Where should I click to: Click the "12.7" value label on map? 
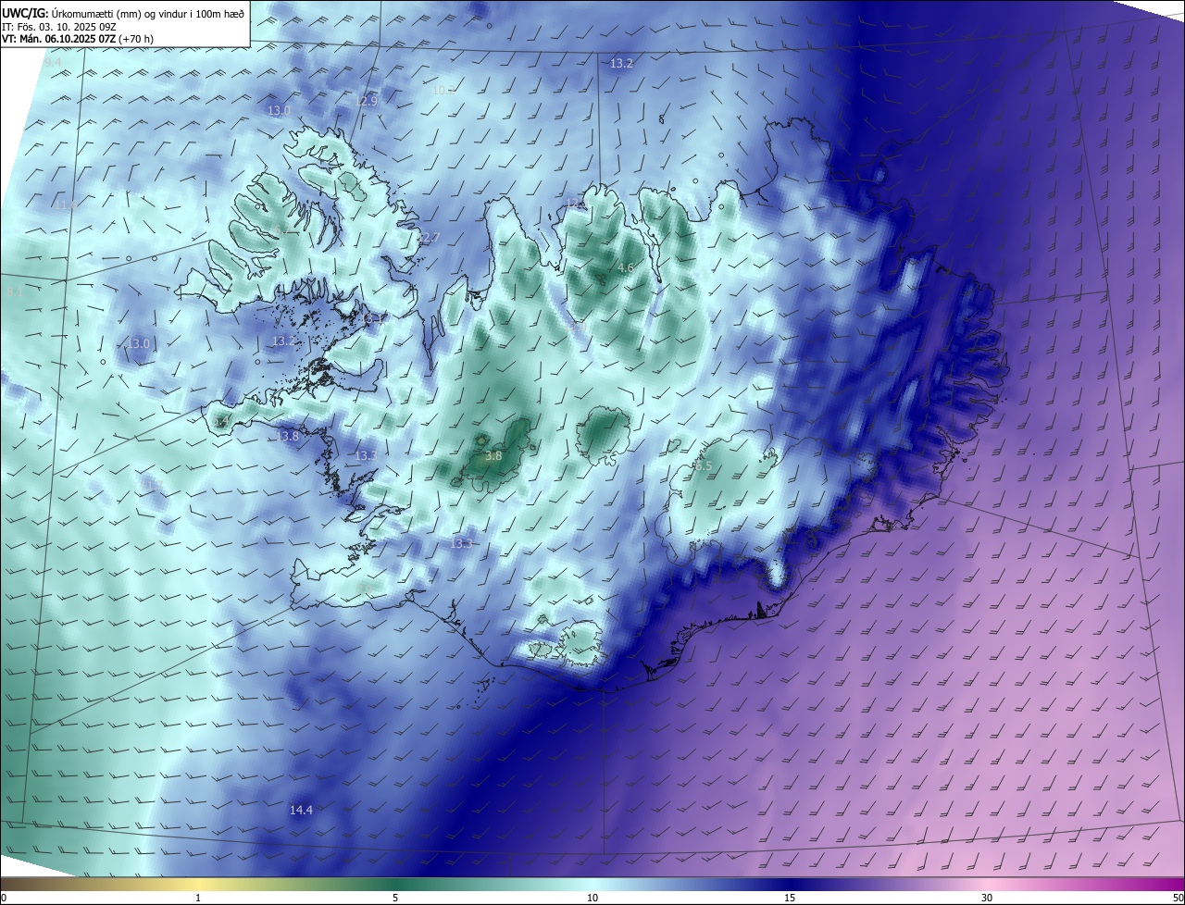click(428, 238)
